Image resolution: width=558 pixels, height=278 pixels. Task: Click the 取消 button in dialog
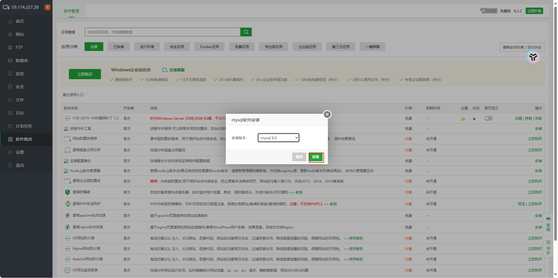tap(299, 157)
